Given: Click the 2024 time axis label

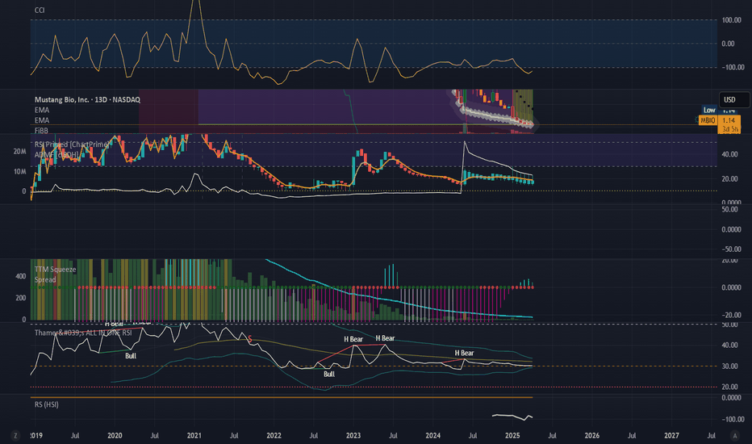Looking at the screenshot, I should pyautogui.click(x=433, y=436).
